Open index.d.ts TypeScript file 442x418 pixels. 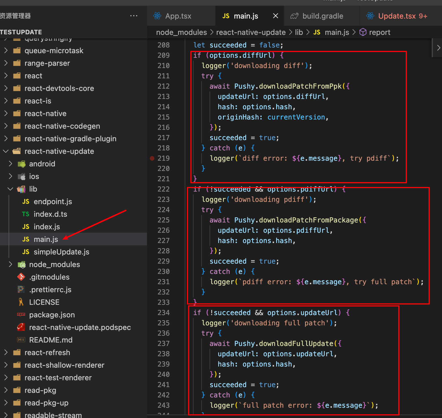click(50, 214)
